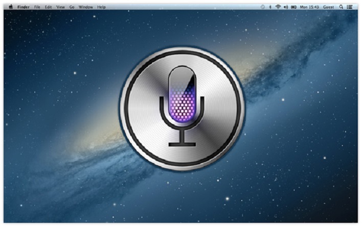Open the Bluetooth status menu
Screen dimensions: 362x230
tap(270, 7)
